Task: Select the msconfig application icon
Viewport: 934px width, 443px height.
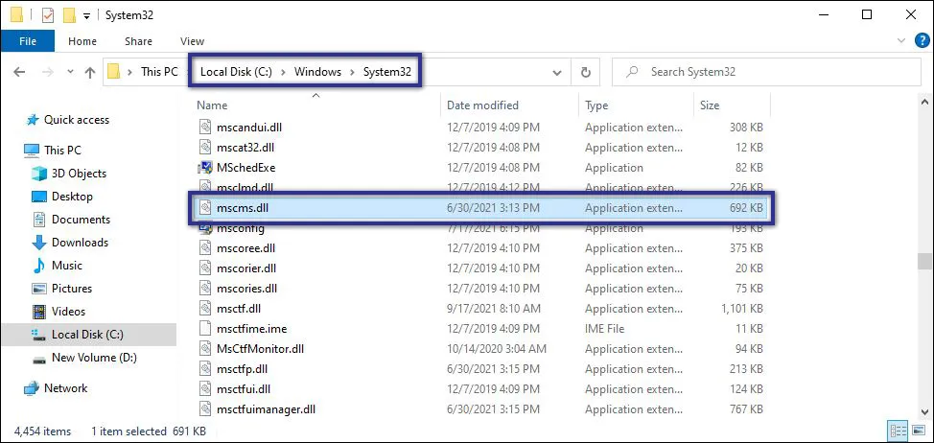Action: pyautogui.click(x=205, y=228)
